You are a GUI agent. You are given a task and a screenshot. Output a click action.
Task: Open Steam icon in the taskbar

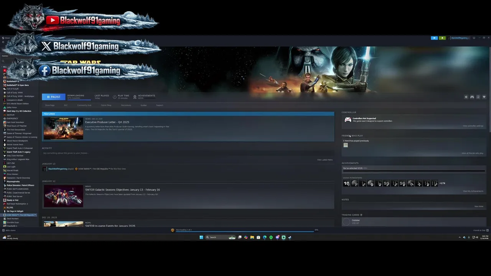[x=290, y=237]
